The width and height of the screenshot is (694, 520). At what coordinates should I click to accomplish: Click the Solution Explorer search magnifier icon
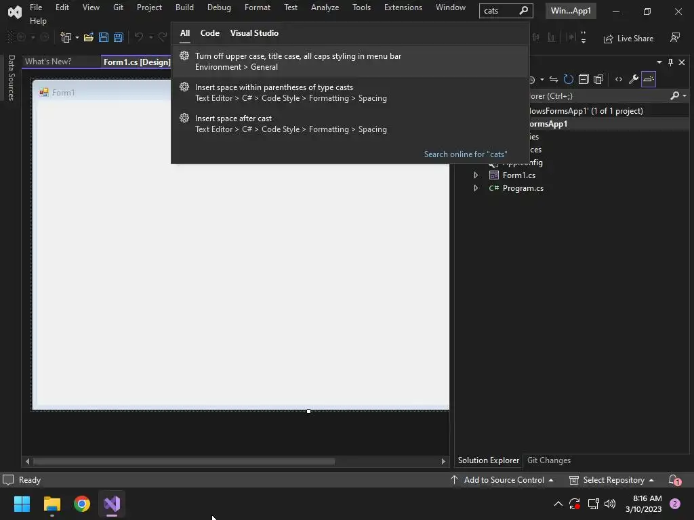pyautogui.click(x=674, y=95)
